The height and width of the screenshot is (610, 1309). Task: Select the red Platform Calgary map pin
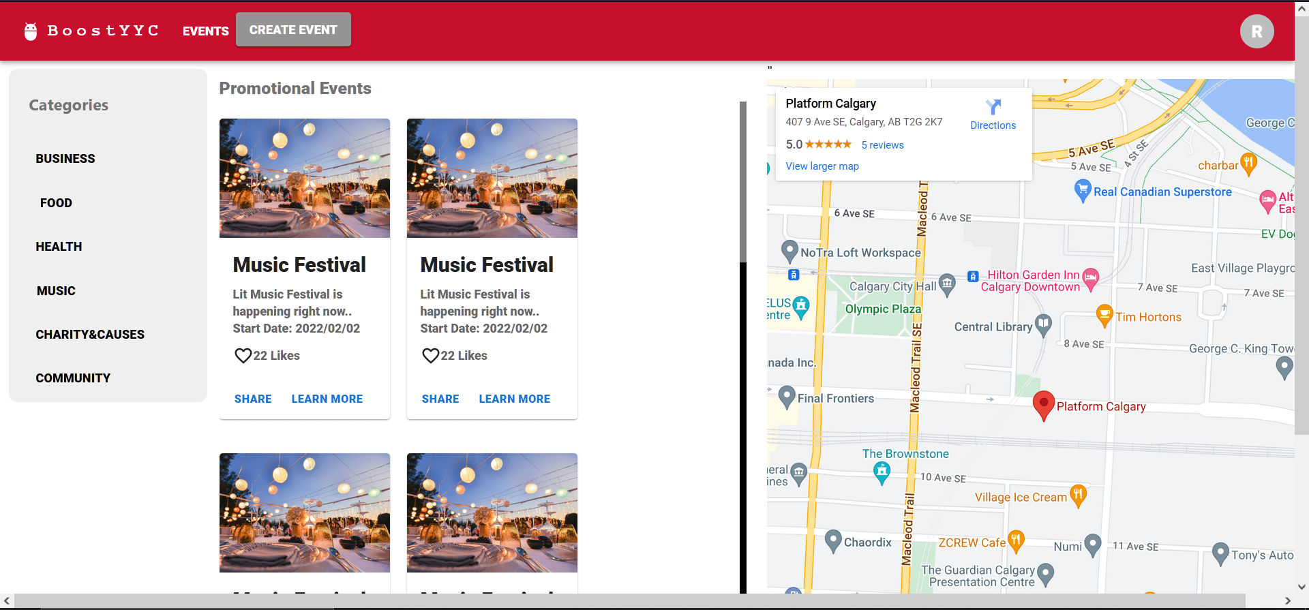click(1043, 405)
